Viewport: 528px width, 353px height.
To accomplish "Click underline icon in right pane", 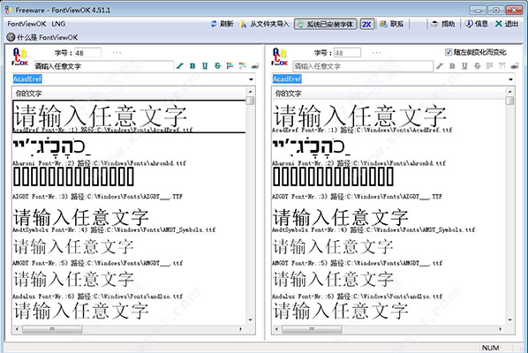I will pyautogui.click(x=464, y=66).
